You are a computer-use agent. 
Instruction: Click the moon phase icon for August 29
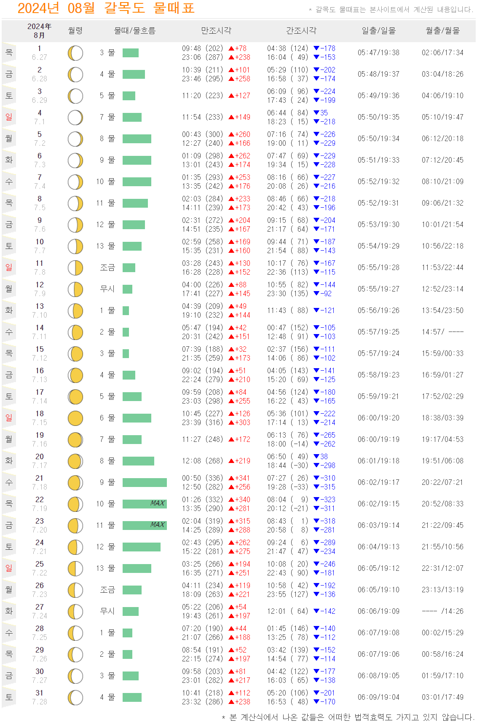(75, 655)
